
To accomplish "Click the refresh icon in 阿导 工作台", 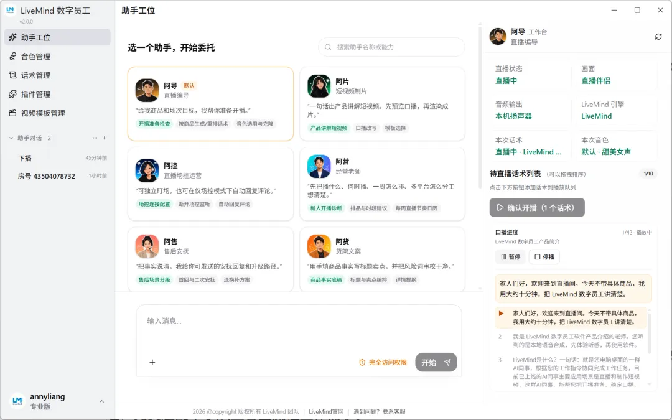I will click(658, 37).
